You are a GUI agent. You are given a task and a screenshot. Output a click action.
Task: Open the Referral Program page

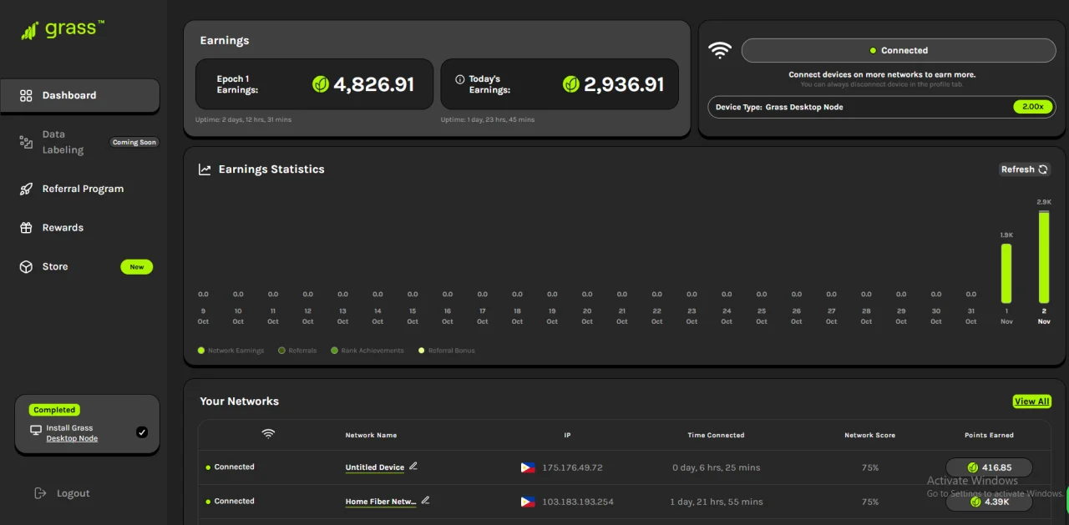point(83,189)
